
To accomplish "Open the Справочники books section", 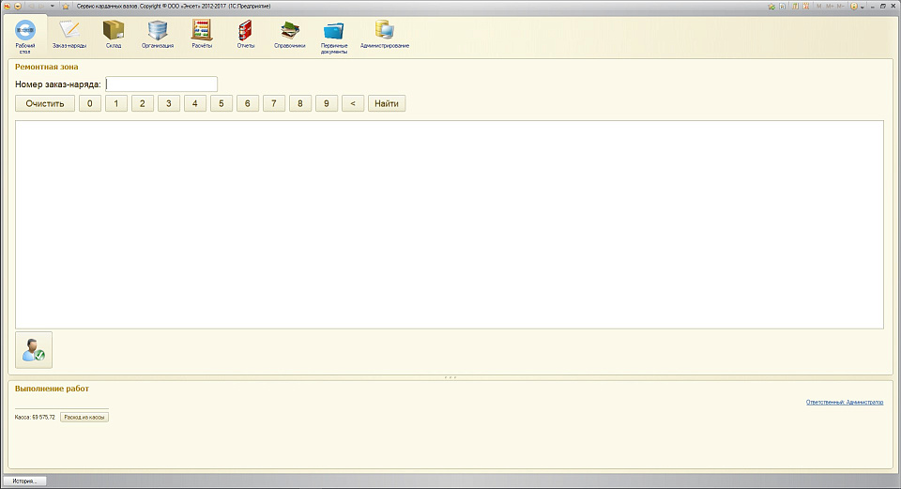I will point(290,34).
